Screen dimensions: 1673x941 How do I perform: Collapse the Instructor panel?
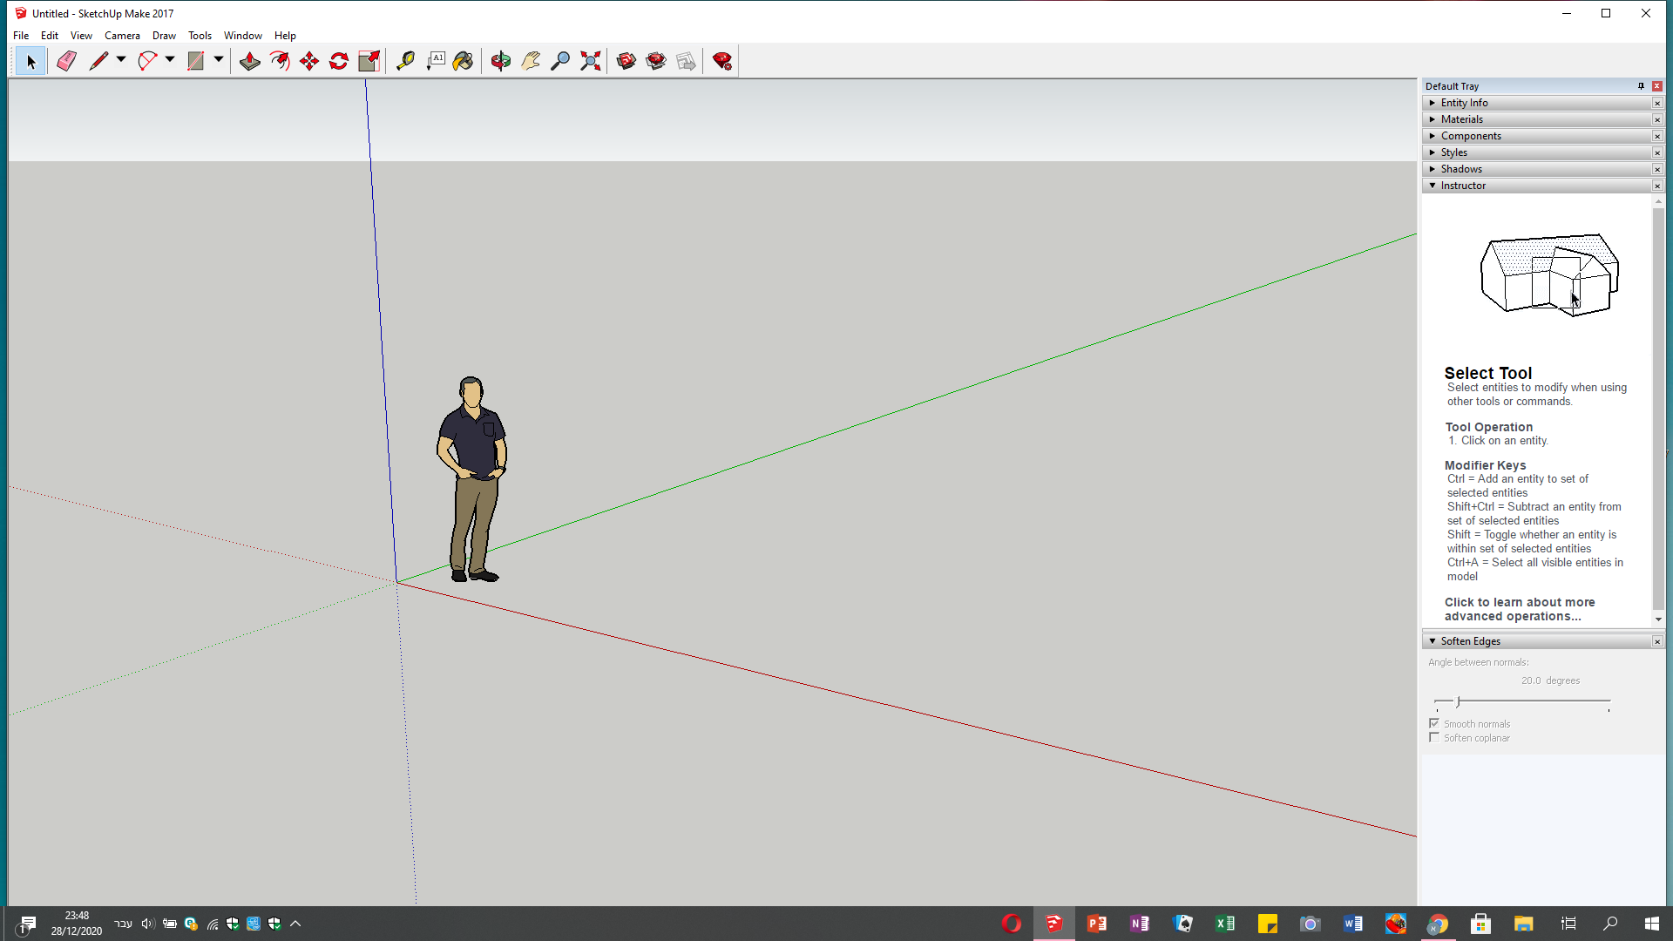(x=1433, y=186)
